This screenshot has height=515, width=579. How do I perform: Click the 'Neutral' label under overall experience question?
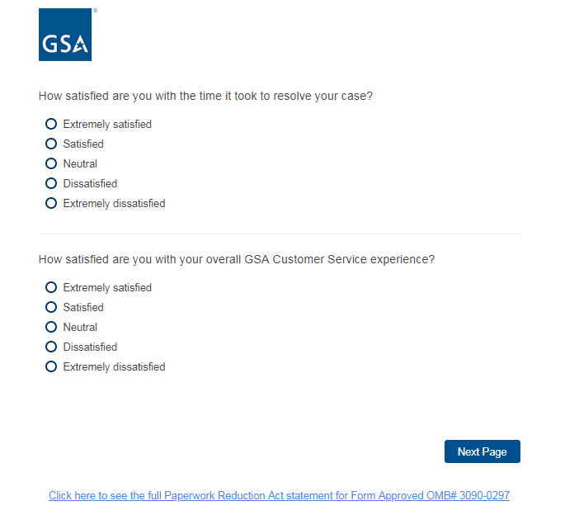click(80, 328)
